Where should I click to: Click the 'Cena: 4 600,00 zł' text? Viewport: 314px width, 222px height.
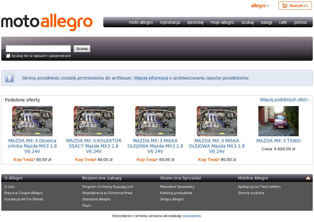[x=278, y=149]
